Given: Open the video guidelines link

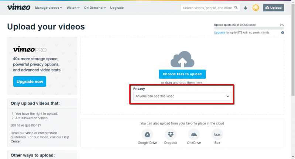Looking at the screenshot, I should pyautogui.click(x=29, y=133).
